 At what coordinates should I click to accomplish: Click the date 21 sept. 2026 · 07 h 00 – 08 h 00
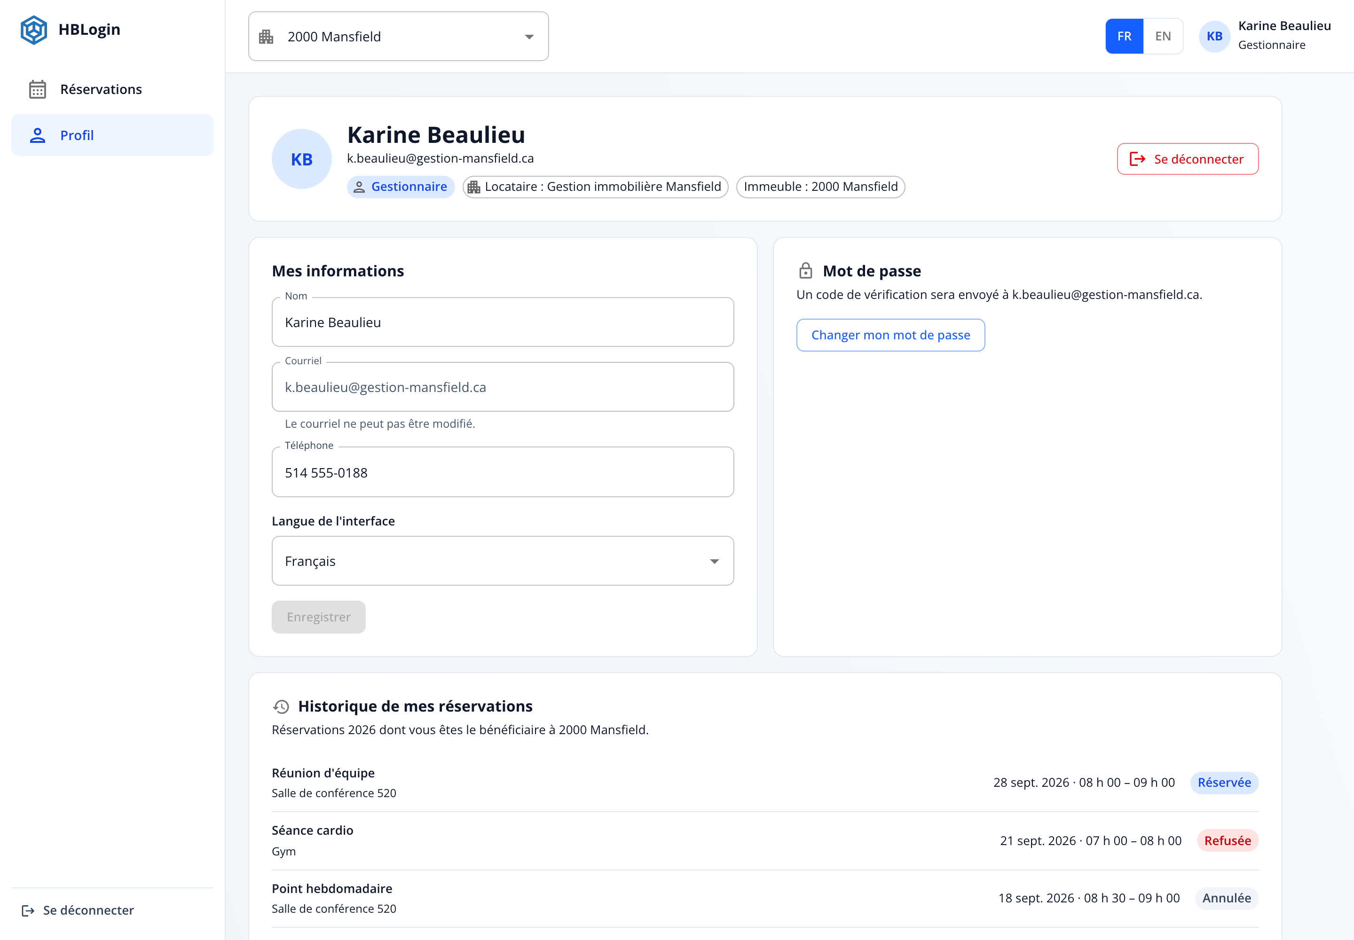click(x=1091, y=841)
